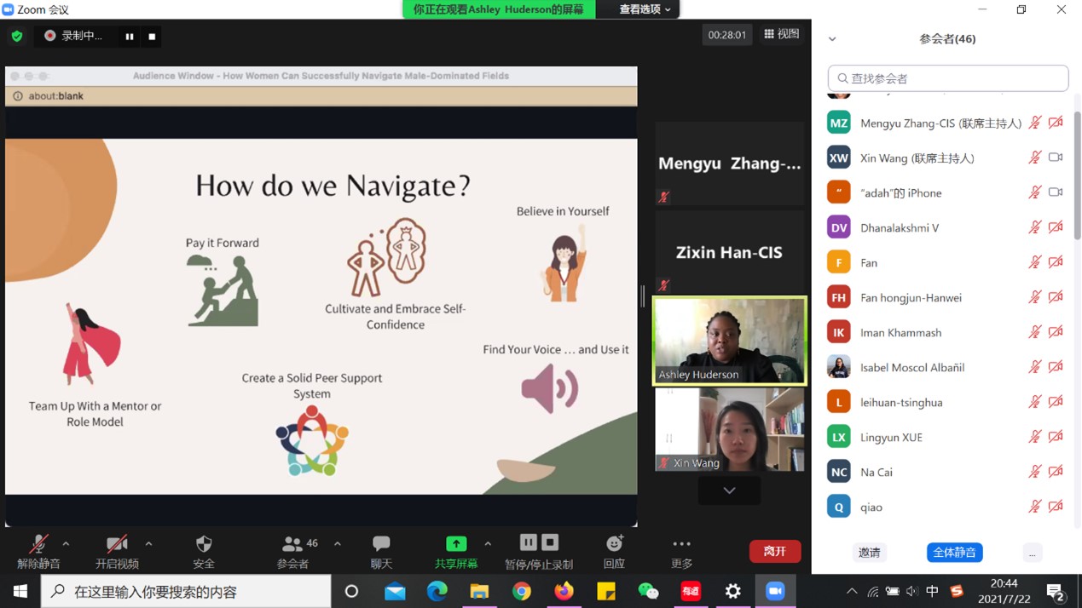Toggle Xin Wang's microphone in participant list

click(1034, 158)
